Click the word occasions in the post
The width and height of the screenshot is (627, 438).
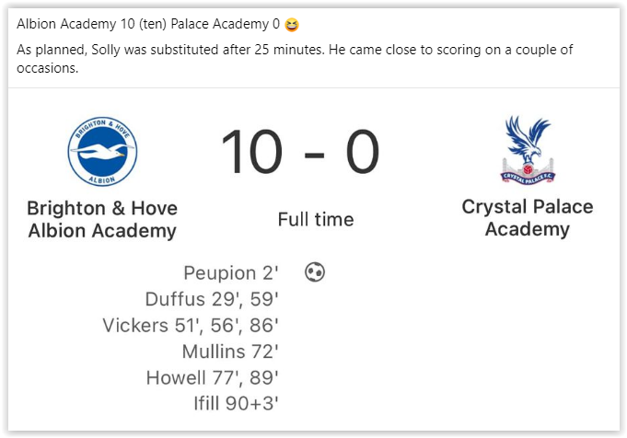click(x=47, y=68)
